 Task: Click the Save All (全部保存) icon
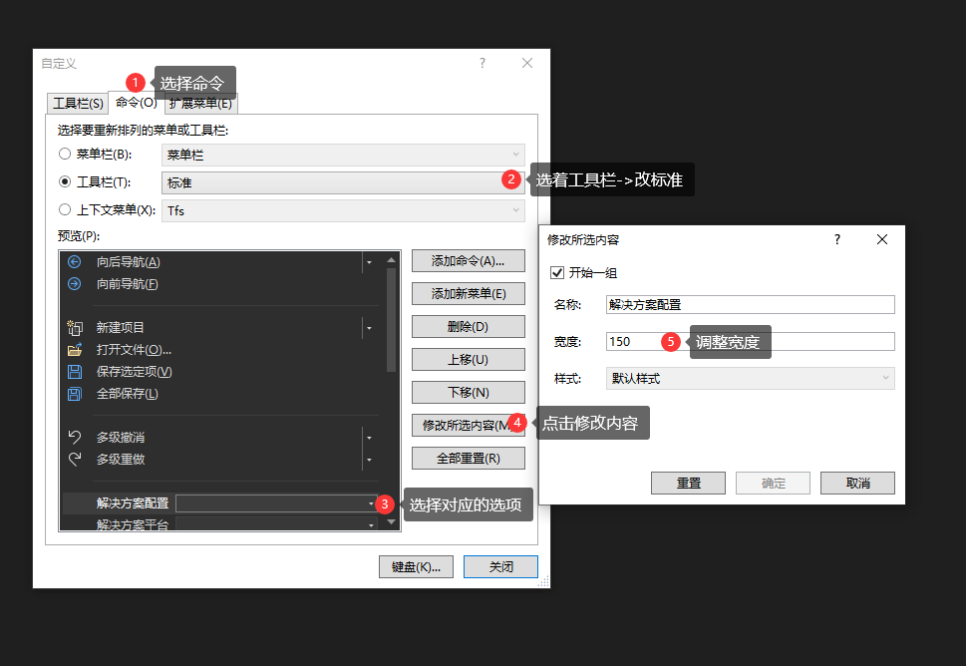75,394
